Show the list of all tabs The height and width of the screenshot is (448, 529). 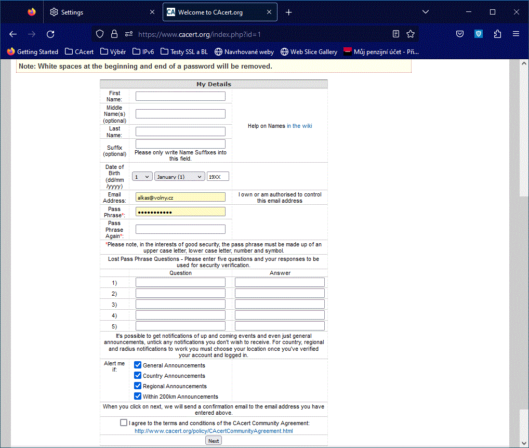(x=425, y=12)
